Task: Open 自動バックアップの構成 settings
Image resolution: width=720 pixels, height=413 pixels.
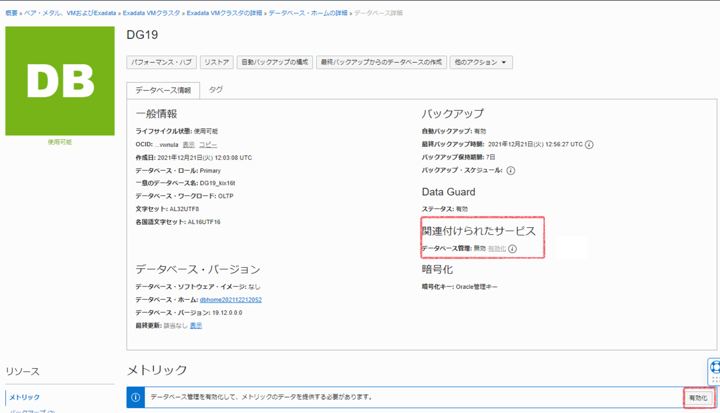Action: pos(274,62)
